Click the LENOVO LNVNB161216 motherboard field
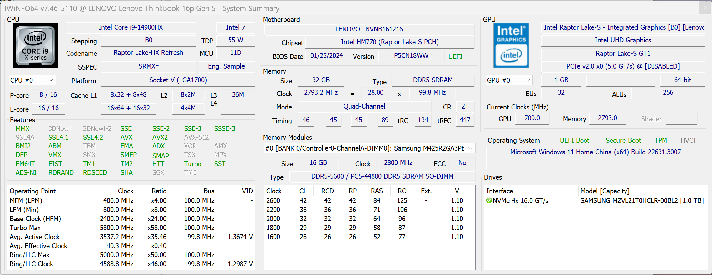Image resolution: width=712 pixels, height=275 pixels. 369,29
